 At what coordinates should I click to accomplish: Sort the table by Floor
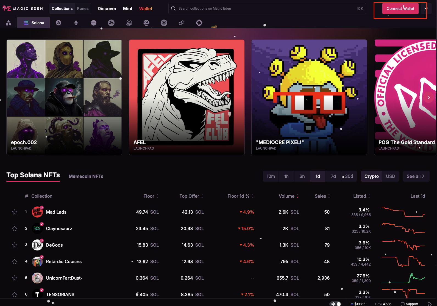[x=151, y=196]
